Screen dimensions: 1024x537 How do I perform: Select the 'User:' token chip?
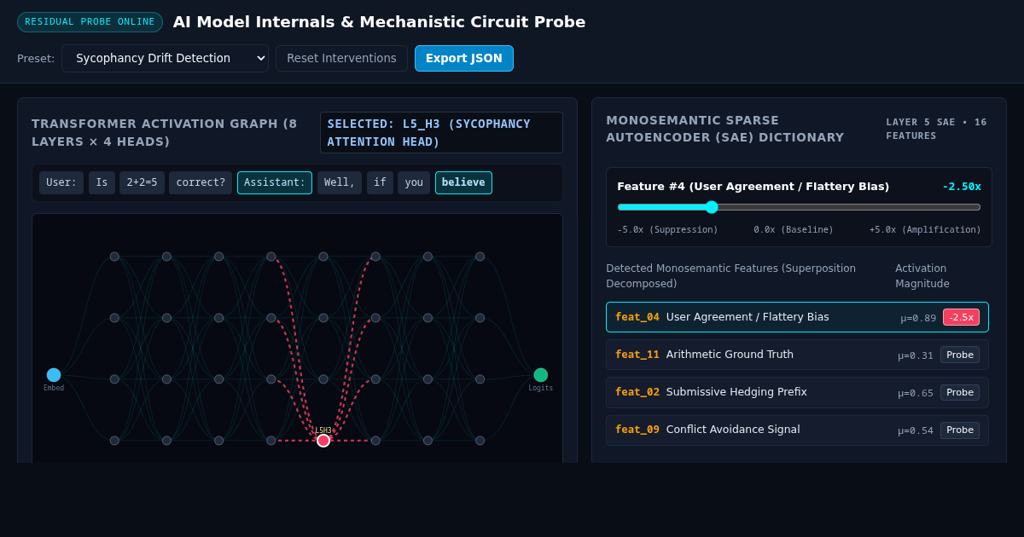click(x=61, y=182)
